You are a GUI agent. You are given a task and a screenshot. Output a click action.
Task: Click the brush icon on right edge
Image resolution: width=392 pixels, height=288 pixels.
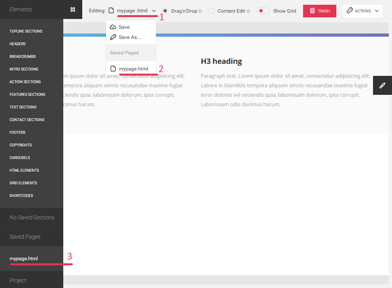382,85
